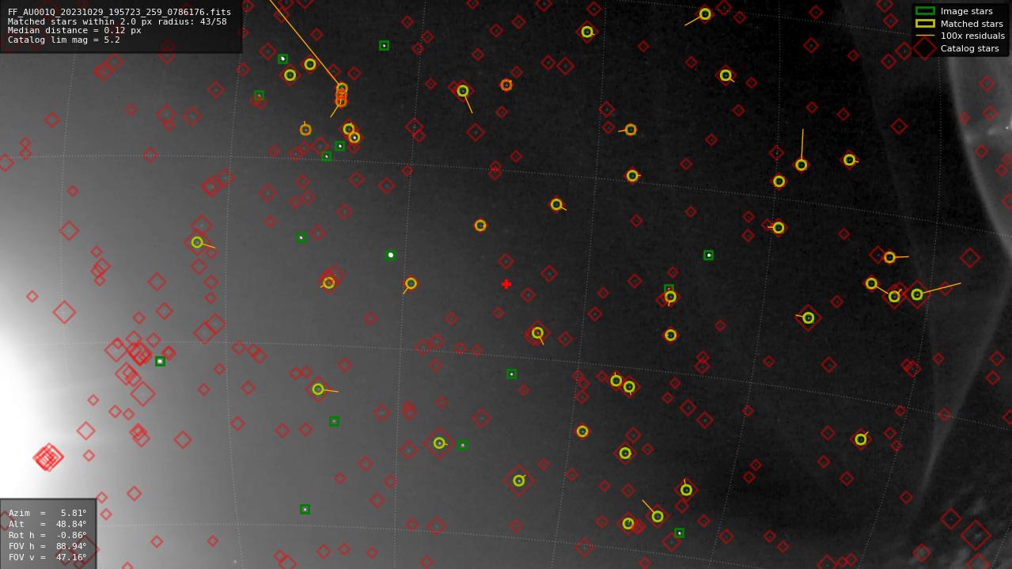Click the red Catalog stars legend diamond
Viewport: 1012px width, 569px height.
(925, 48)
